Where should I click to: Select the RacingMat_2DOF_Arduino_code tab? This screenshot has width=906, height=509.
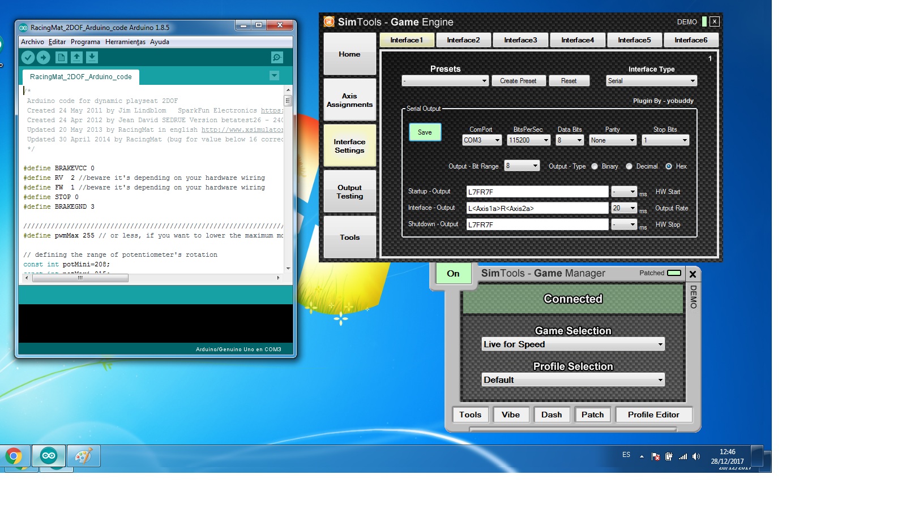pyautogui.click(x=80, y=77)
